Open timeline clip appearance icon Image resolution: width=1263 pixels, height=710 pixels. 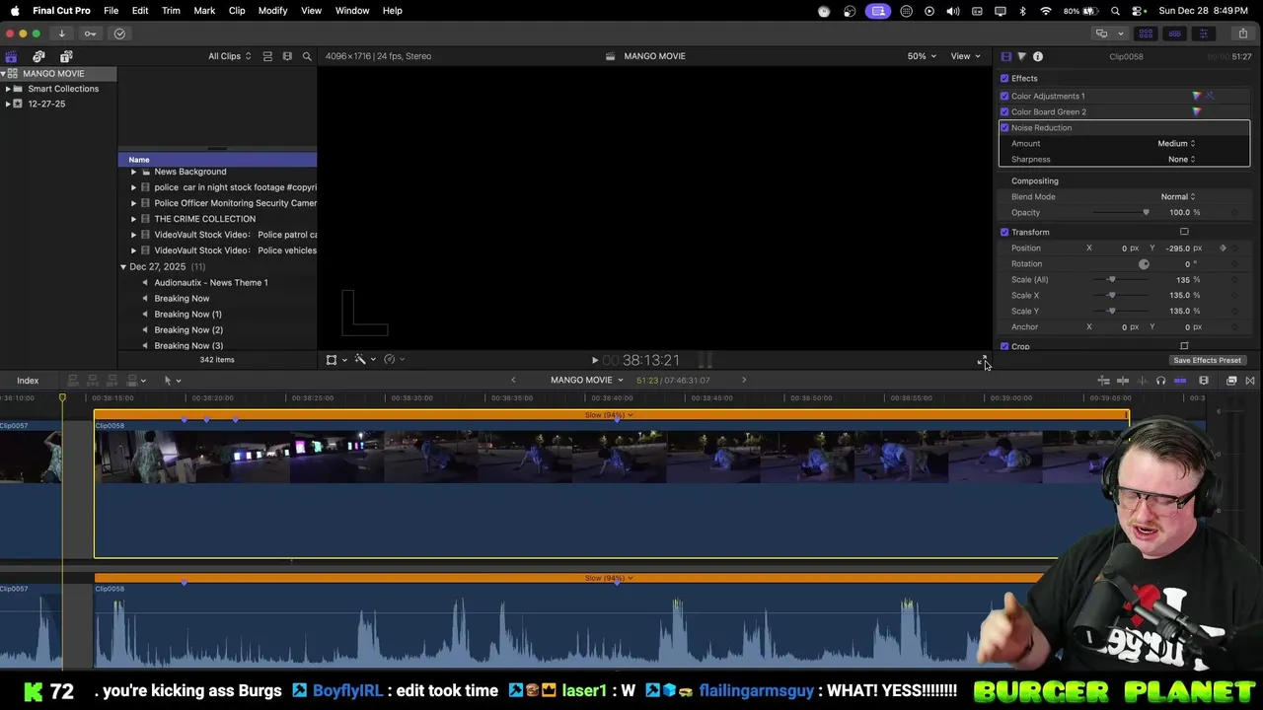click(x=1204, y=381)
